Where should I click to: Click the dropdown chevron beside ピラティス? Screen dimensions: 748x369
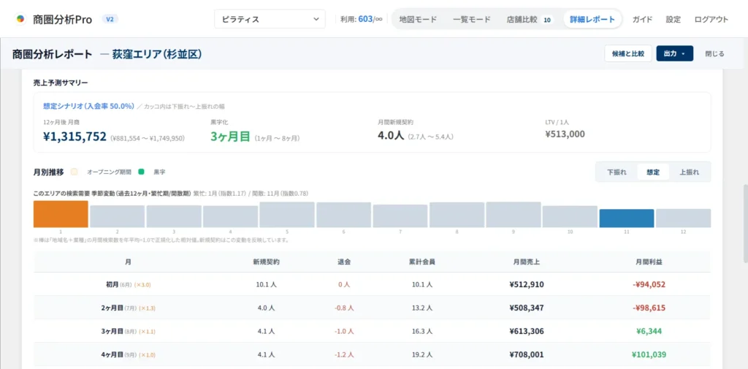coord(316,19)
